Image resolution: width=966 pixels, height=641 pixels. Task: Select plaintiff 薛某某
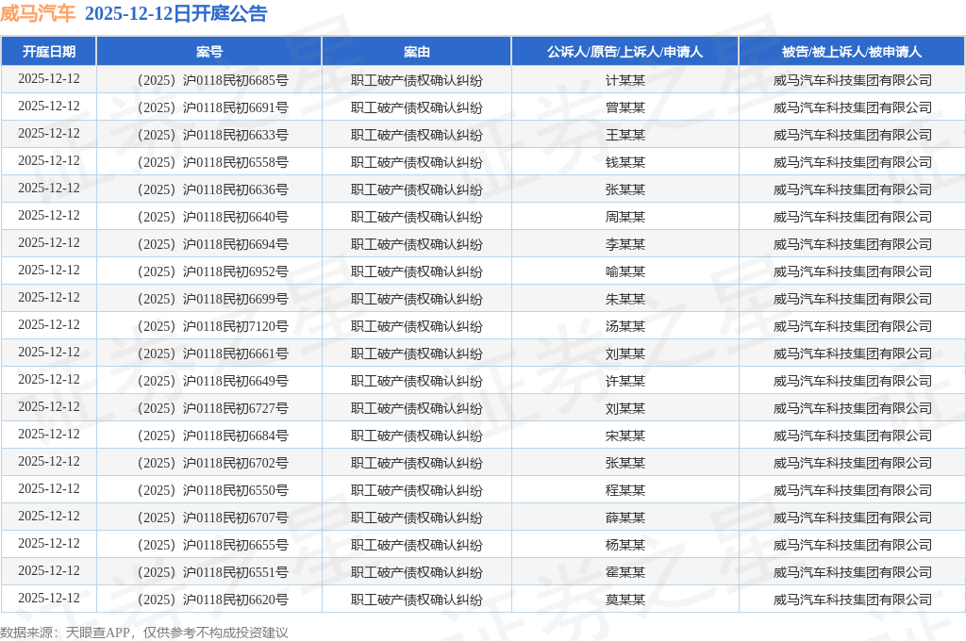pos(625,518)
